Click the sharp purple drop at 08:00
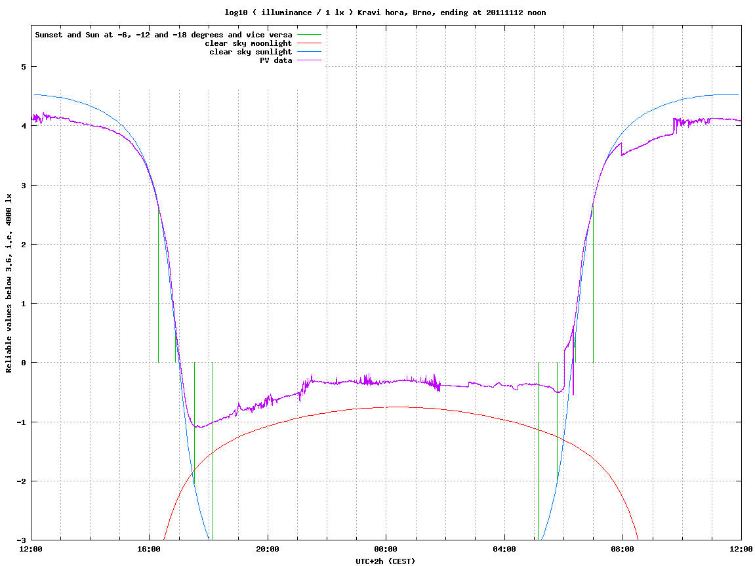 click(x=622, y=149)
